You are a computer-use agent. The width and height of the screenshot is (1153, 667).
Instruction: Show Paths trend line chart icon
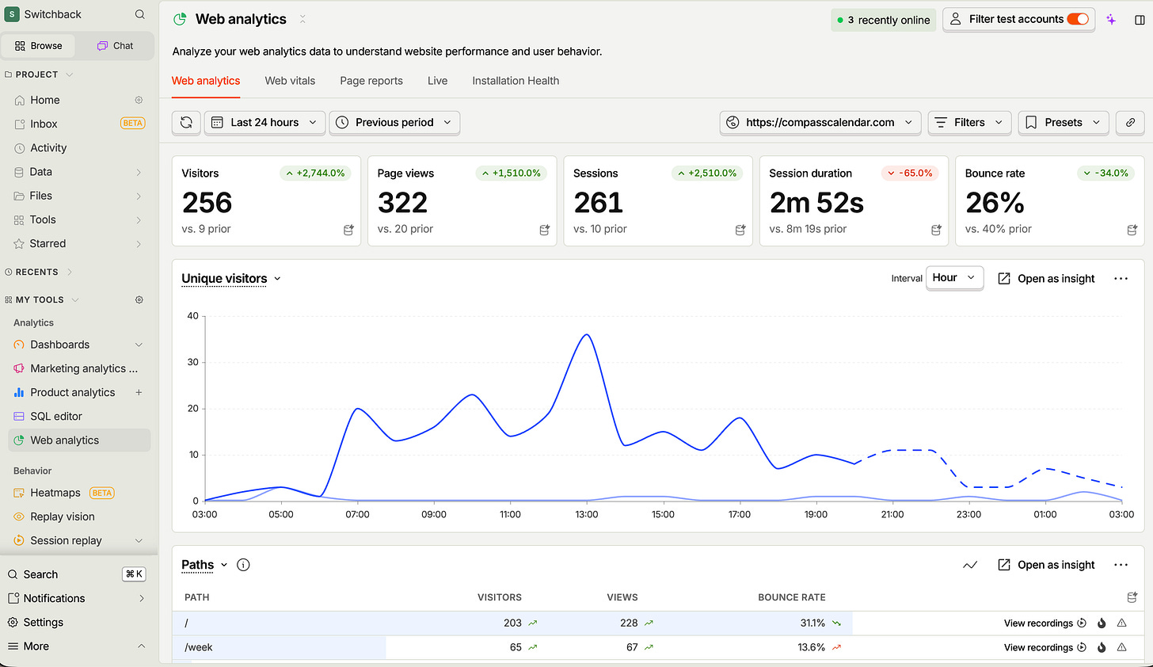pos(970,565)
